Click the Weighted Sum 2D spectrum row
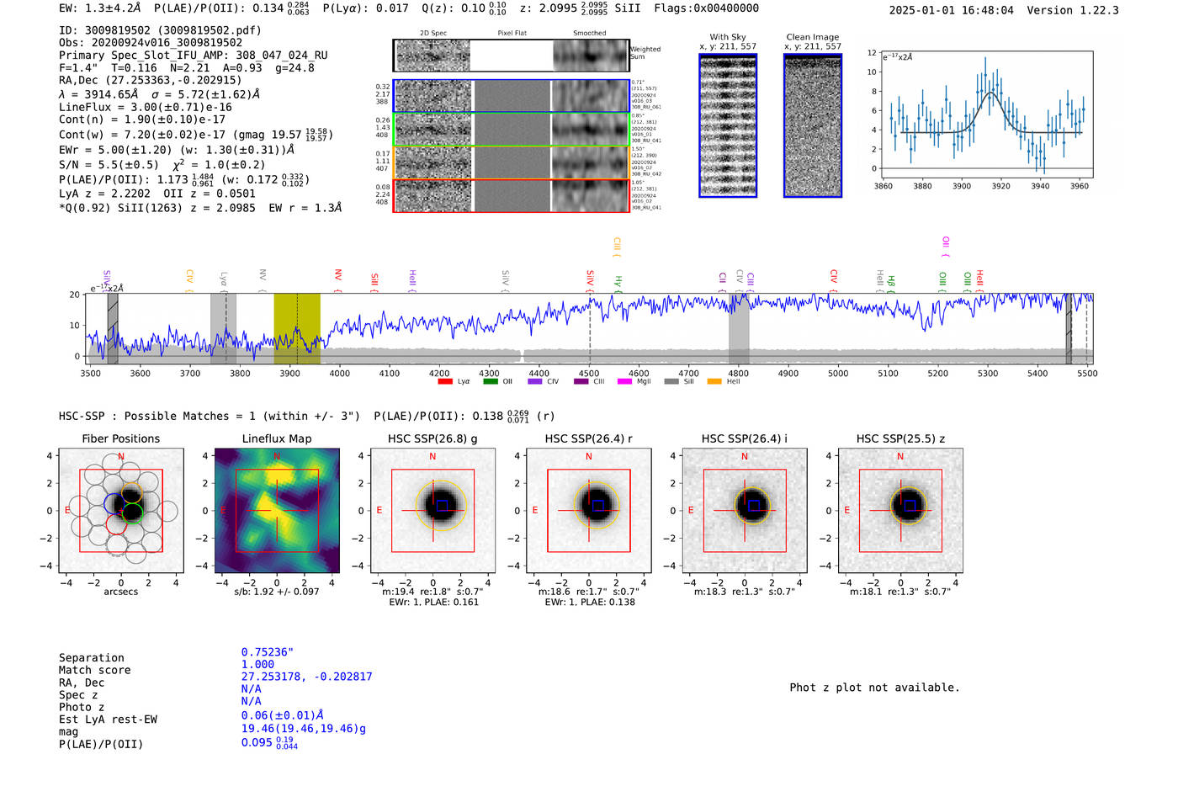The height and width of the screenshot is (802, 1178). point(512,56)
